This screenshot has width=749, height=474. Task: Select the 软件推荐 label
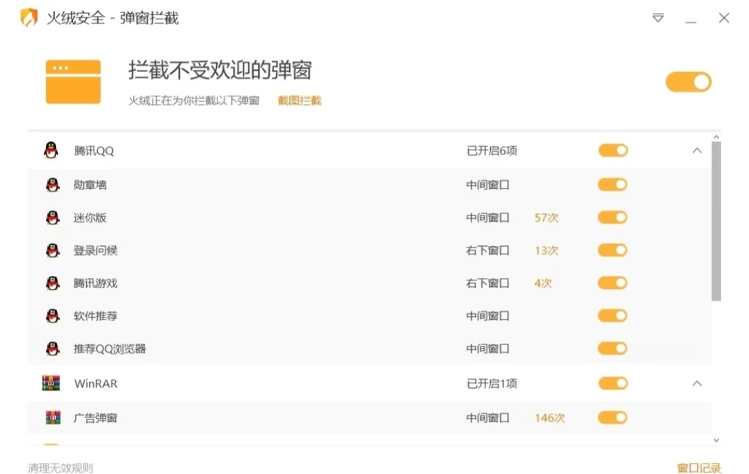pyautogui.click(x=96, y=315)
